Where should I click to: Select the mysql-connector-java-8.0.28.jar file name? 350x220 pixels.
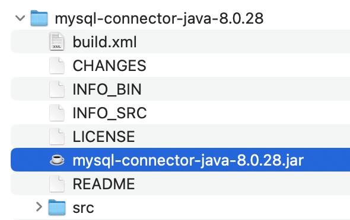(188, 160)
